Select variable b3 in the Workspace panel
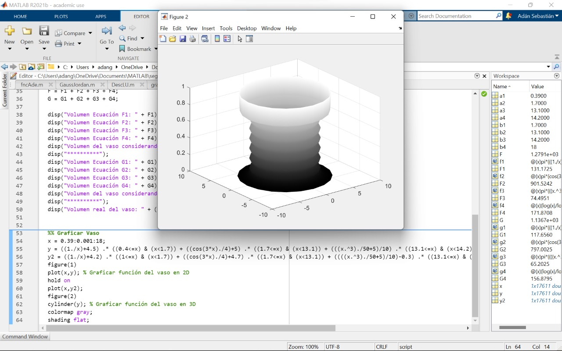The height and width of the screenshot is (351, 562). coord(502,139)
